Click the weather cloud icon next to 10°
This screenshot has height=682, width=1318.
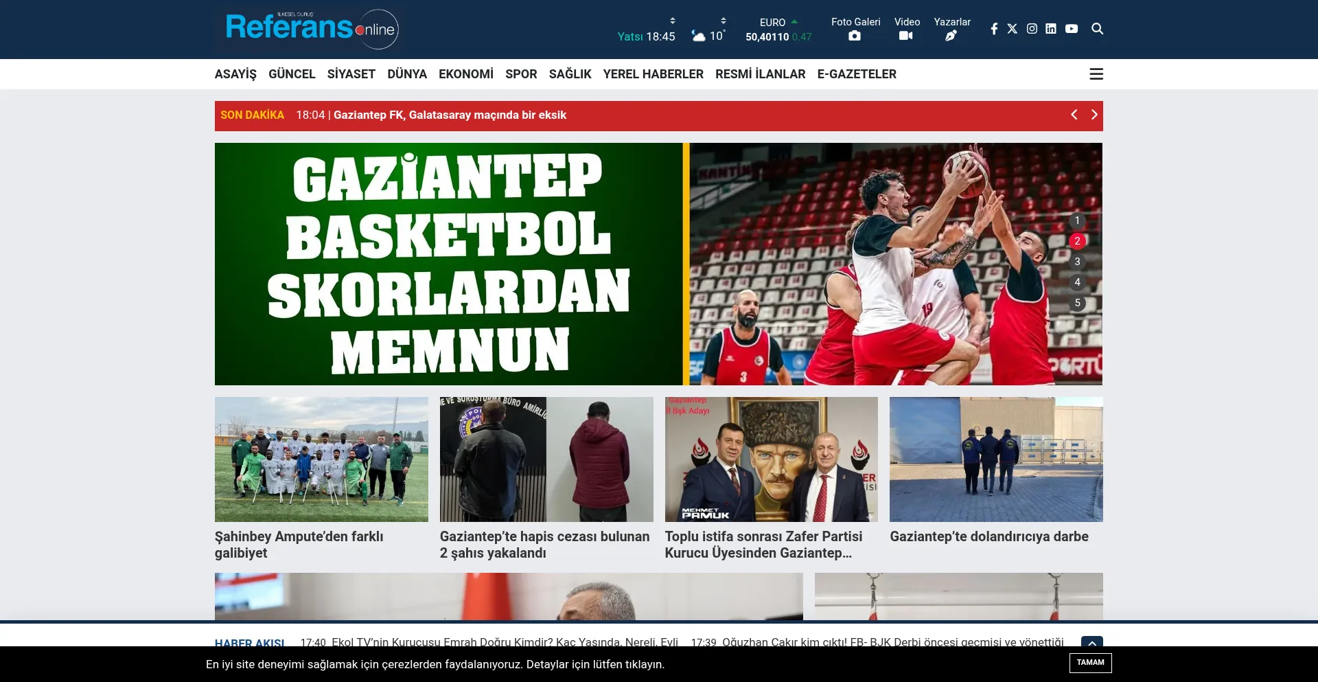tap(699, 36)
